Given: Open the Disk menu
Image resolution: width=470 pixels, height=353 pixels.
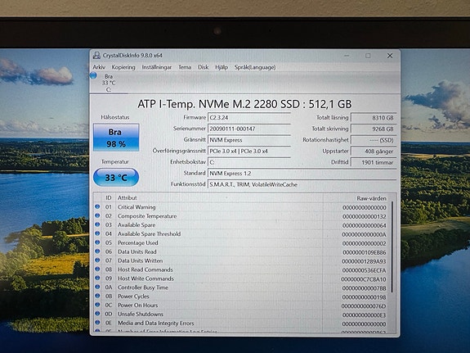Looking at the screenshot, I should [x=203, y=67].
